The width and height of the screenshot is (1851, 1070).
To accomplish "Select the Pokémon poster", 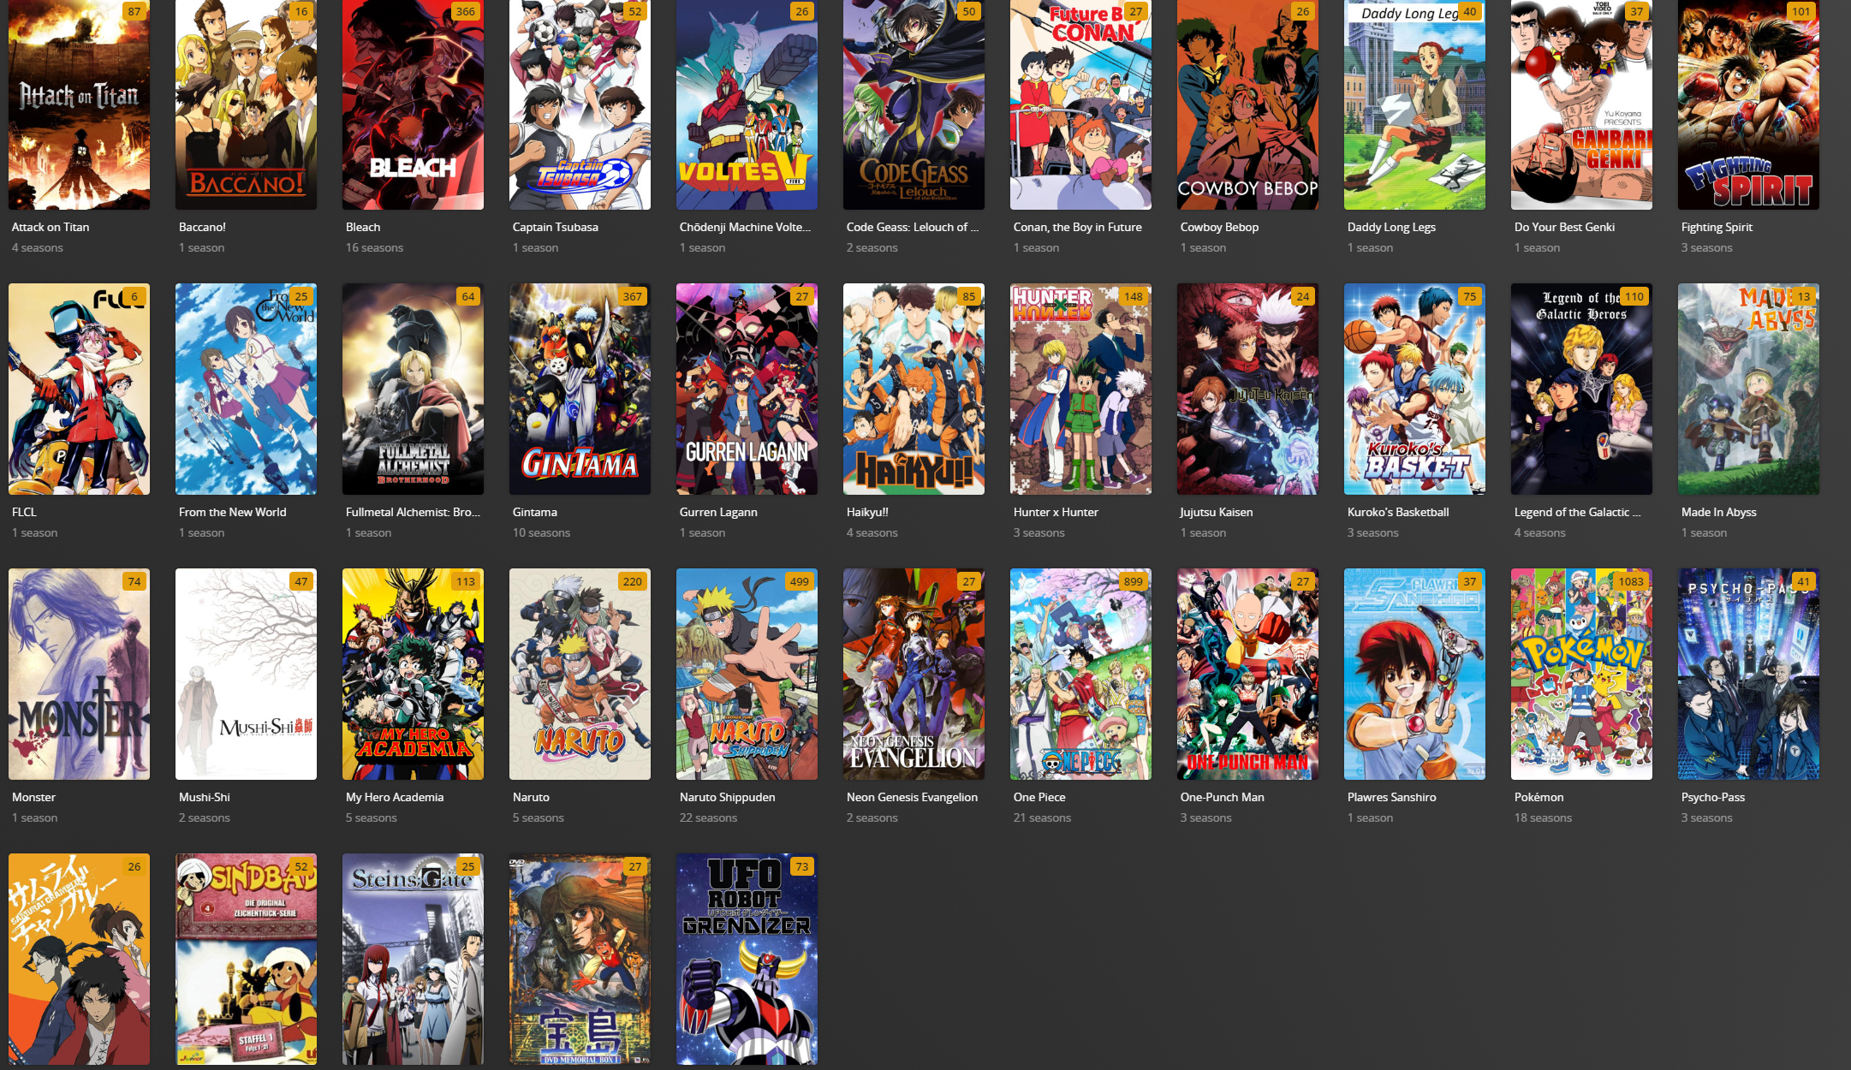I will [1581, 674].
